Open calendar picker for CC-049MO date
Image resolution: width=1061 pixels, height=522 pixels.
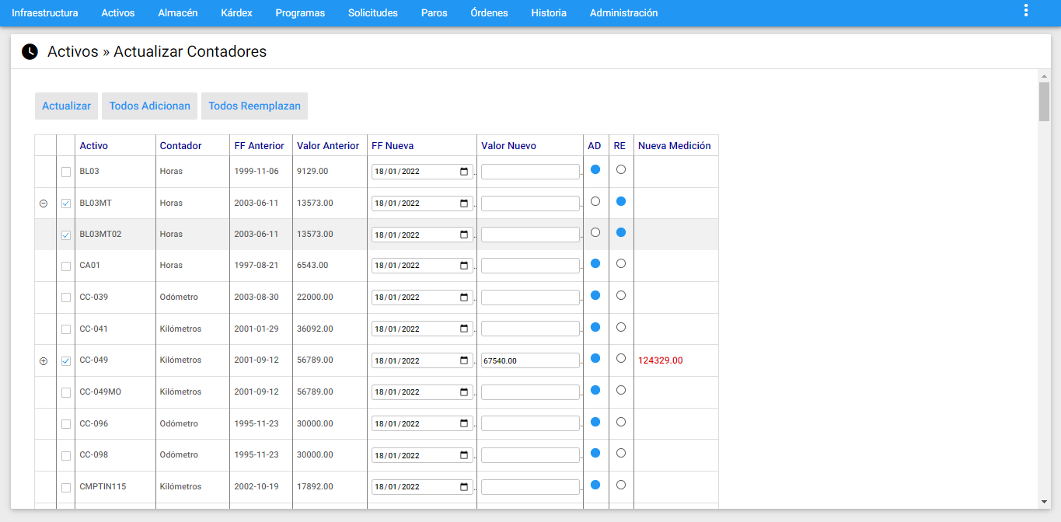pos(464,392)
